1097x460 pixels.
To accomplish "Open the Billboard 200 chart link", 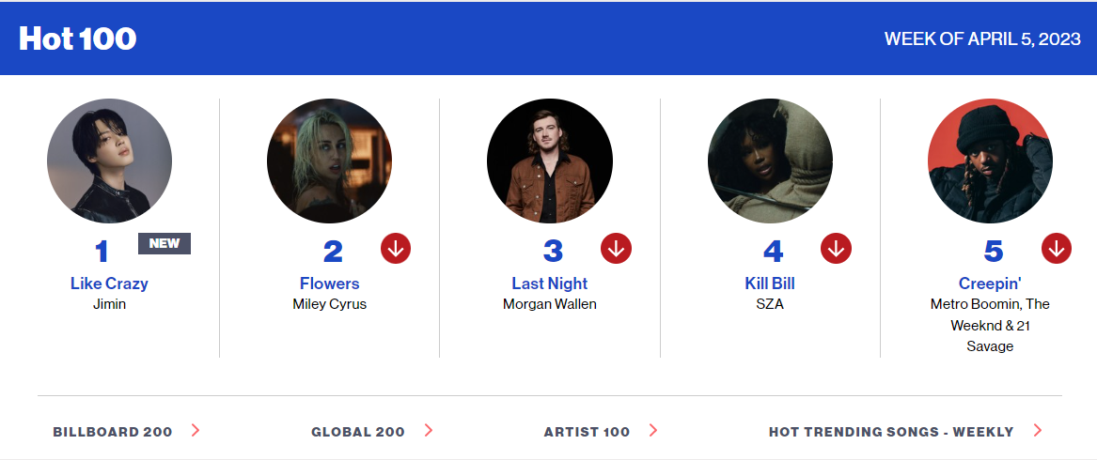I will pyautogui.click(x=113, y=432).
